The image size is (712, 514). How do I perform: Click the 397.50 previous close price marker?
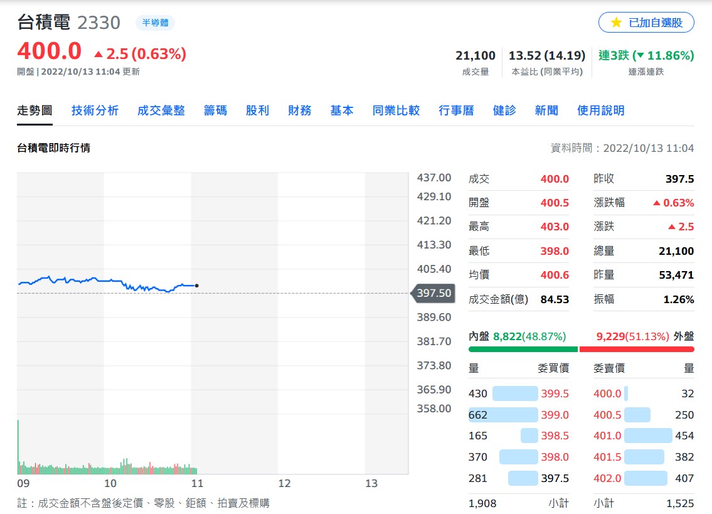433,293
